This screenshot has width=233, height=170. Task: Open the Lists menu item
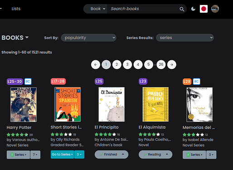(16, 9)
